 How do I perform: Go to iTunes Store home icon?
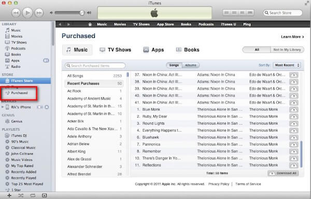coord(90,24)
